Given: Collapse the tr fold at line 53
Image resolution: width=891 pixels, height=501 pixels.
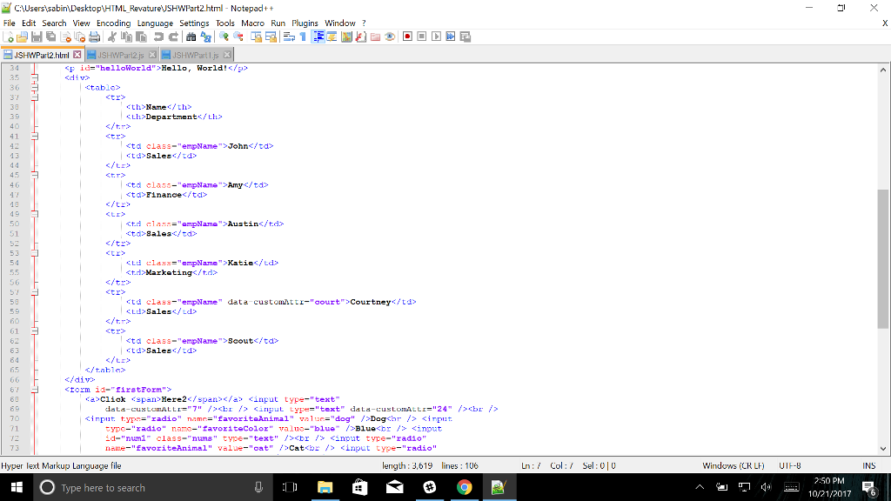Looking at the screenshot, I should tap(35, 253).
